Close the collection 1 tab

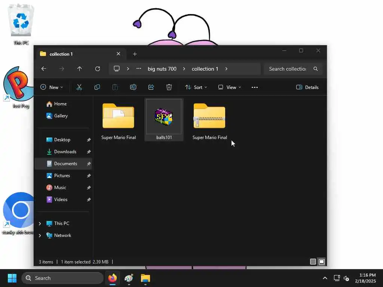click(x=118, y=54)
